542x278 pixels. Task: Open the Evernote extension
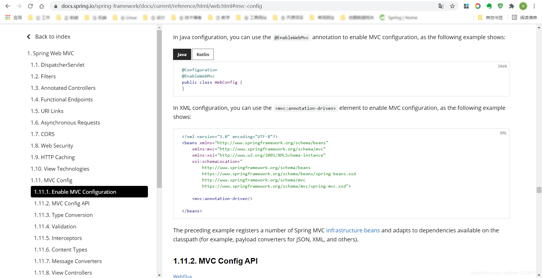(489, 6)
